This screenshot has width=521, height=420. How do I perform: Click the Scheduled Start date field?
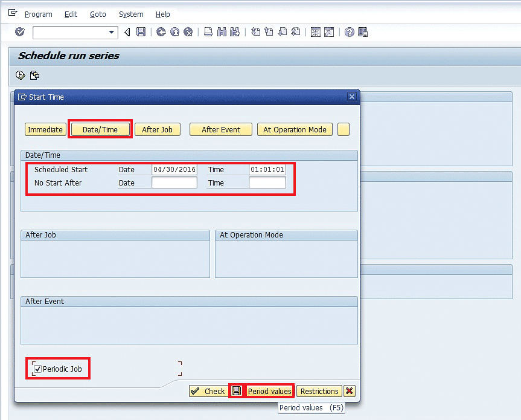(x=174, y=170)
